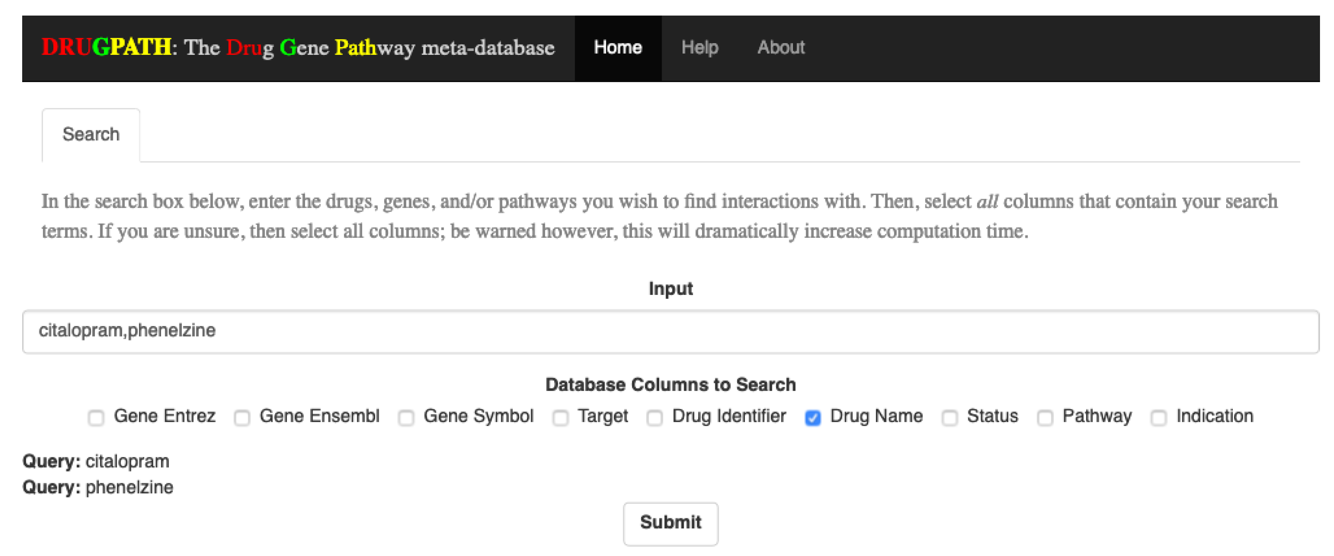Open the Home navigation tab

tap(617, 47)
